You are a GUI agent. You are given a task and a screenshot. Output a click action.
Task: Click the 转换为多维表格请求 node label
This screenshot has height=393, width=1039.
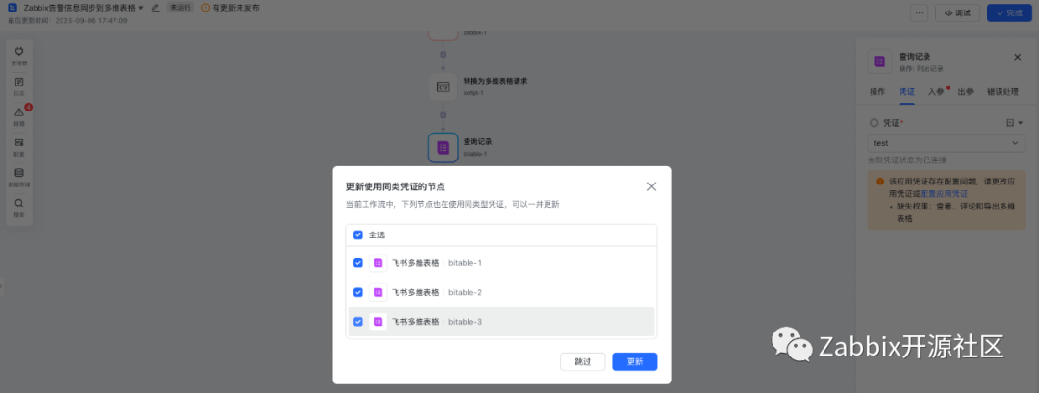point(495,81)
